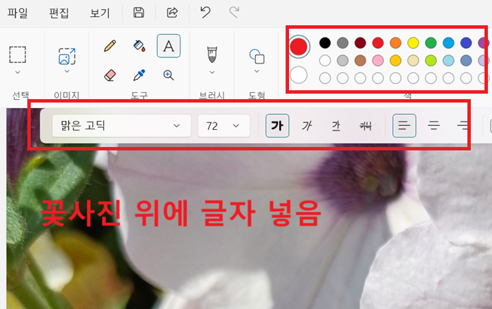The width and height of the screenshot is (492, 309).
Task: Click the share icon
Action: 172,12
